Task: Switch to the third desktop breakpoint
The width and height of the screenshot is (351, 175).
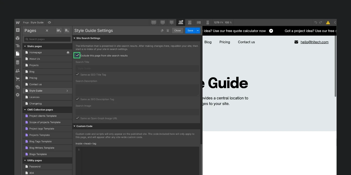Action: coord(172,22)
